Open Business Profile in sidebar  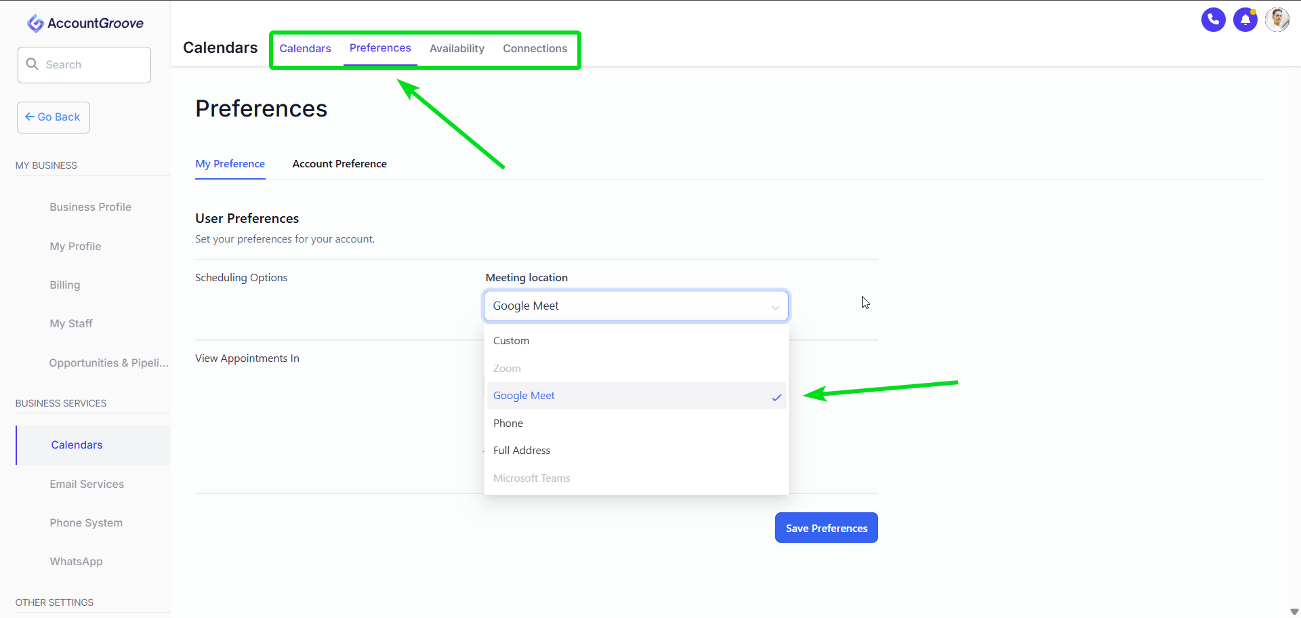tap(90, 207)
